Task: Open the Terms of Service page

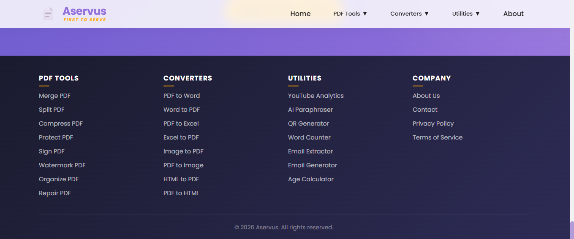Action: [438, 137]
